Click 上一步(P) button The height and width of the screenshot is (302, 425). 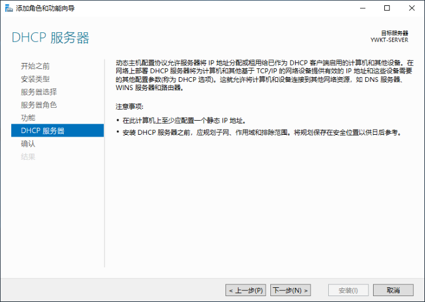(246, 290)
